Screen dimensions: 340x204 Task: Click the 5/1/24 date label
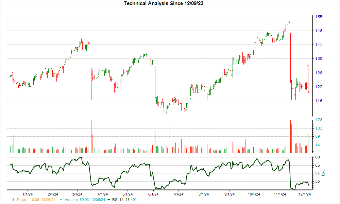(x=128, y=194)
